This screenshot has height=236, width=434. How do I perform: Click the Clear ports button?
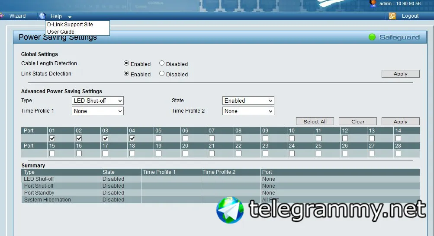(x=358, y=121)
